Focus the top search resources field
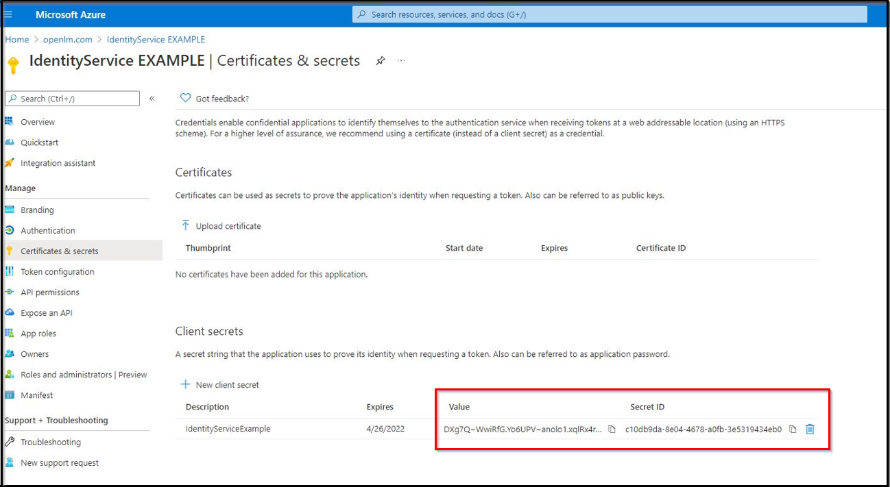The width and height of the screenshot is (890, 487). point(610,14)
